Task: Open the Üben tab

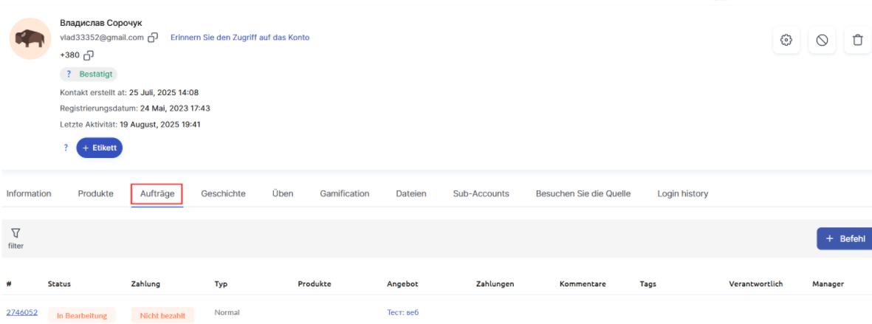Action: point(283,193)
